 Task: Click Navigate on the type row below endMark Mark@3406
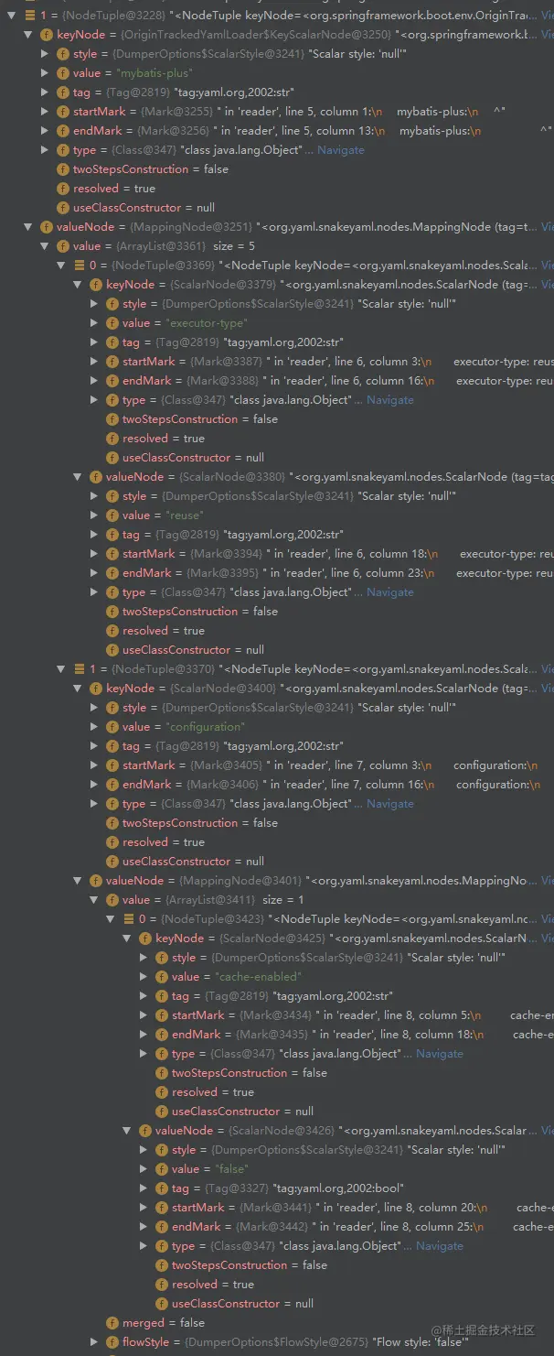(390, 804)
